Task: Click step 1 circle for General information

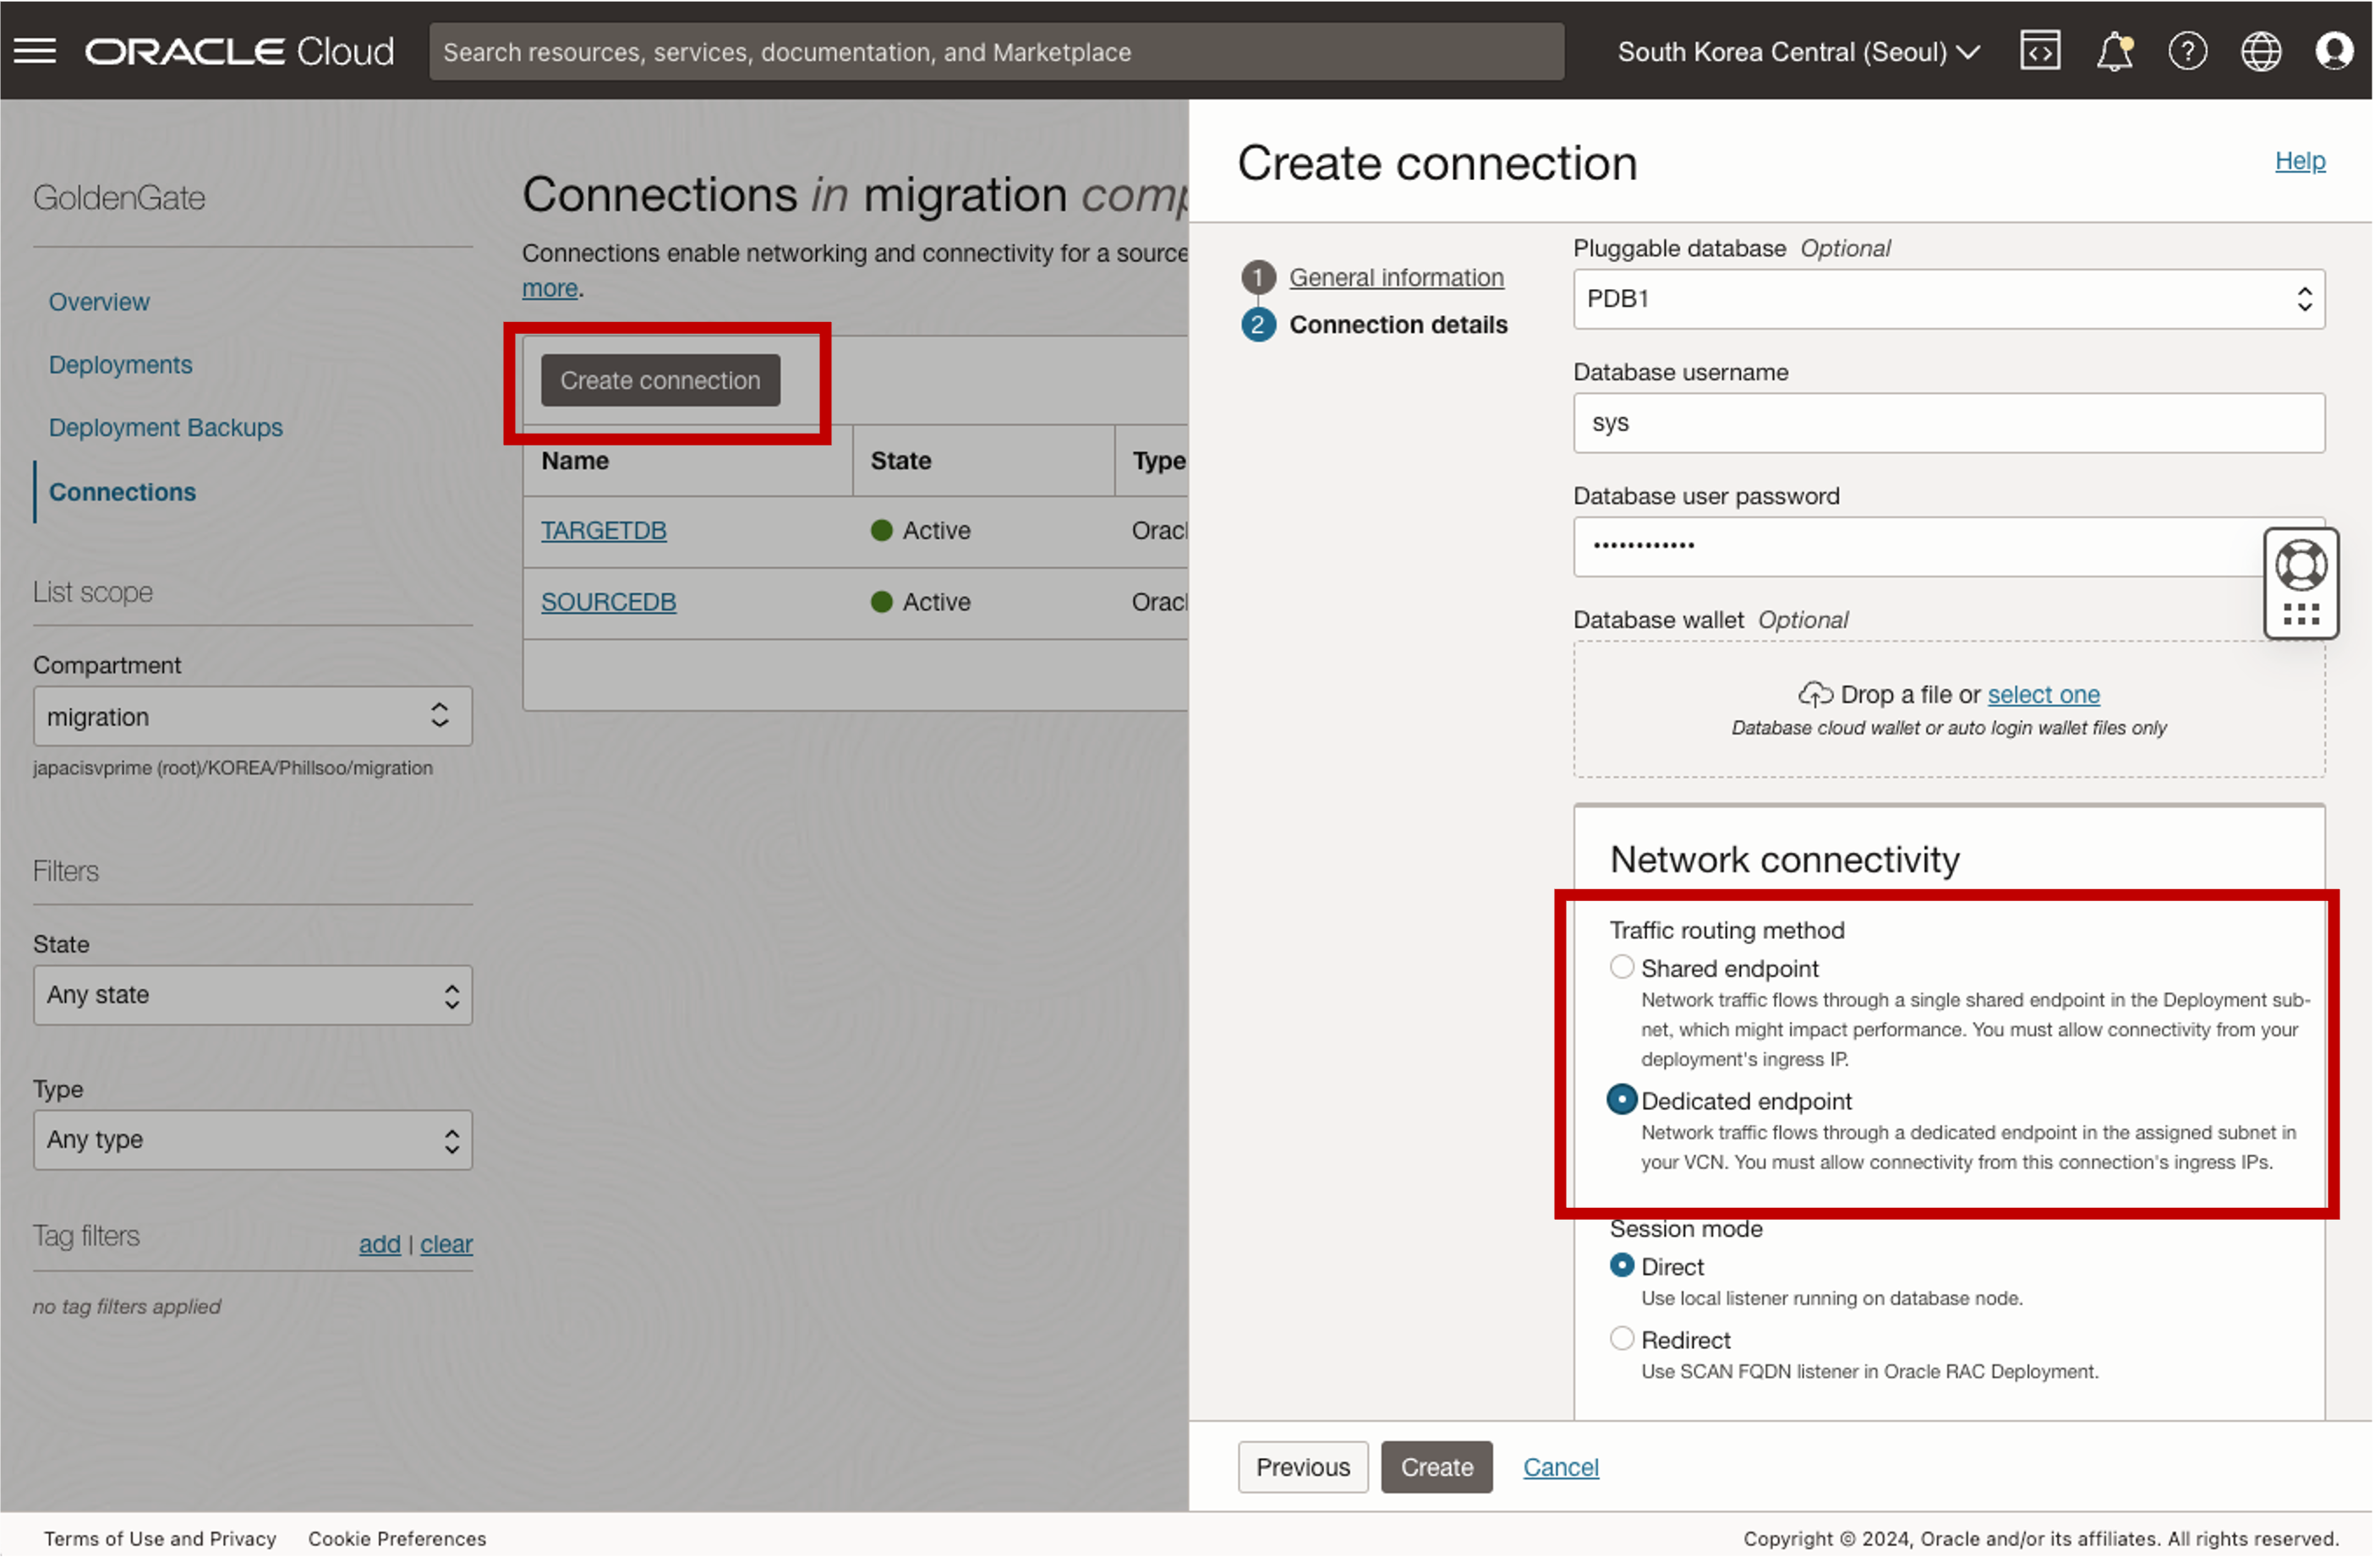Action: tap(1258, 277)
